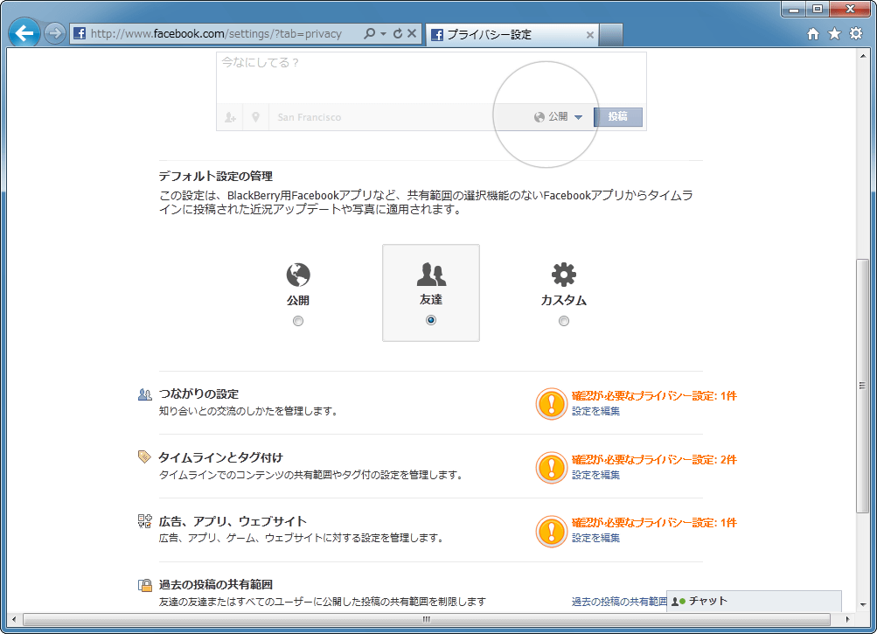Click the tag friends icon in composer
Viewport: 877px width, 634px height.
(x=230, y=117)
